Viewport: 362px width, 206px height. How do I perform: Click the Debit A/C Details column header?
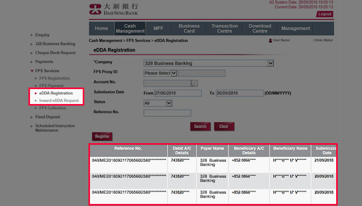(182, 150)
